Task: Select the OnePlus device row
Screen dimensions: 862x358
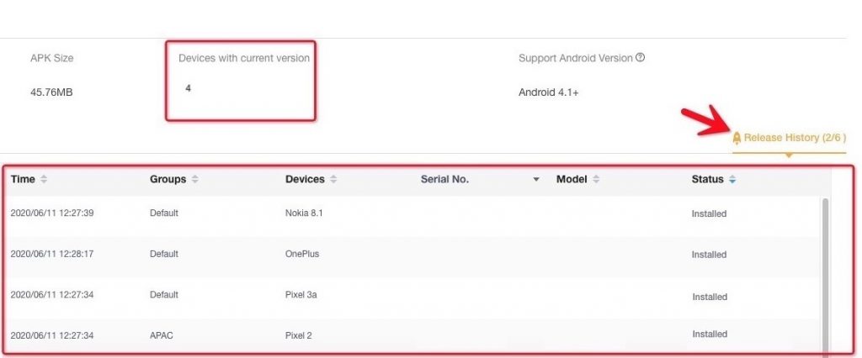Action: (413, 255)
